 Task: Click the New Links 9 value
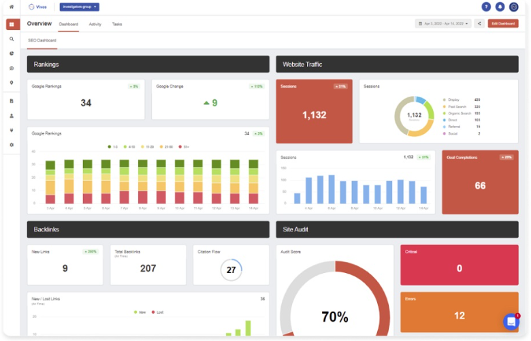point(65,269)
